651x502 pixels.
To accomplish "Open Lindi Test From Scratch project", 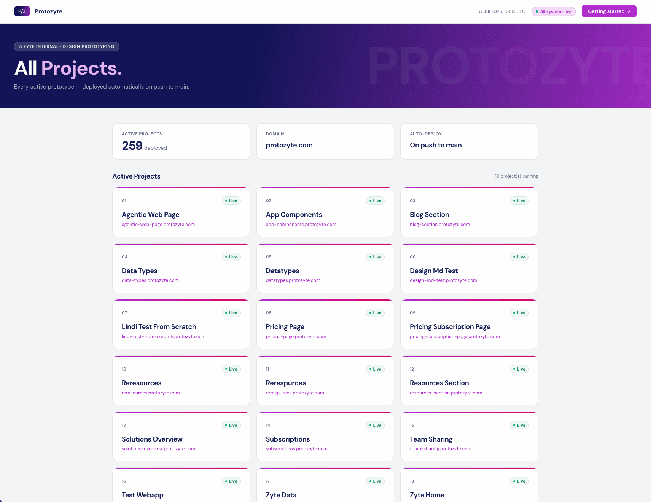I will (181, 324).
